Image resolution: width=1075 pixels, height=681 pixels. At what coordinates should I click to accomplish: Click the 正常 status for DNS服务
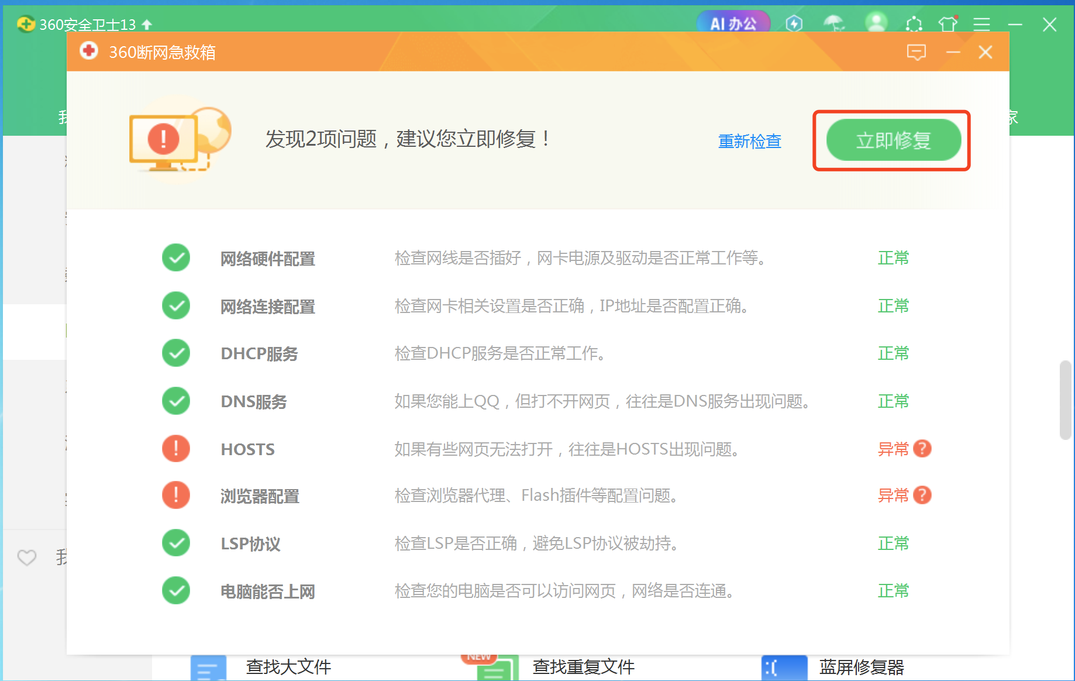[893, 401]
